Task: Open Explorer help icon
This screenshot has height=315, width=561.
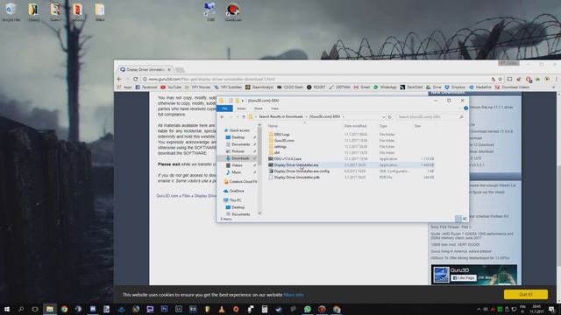Action: pos(465,108)
